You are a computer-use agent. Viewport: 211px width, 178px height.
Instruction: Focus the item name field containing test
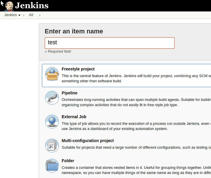pos(110,43)
